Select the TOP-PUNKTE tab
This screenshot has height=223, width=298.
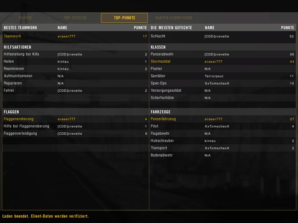pos(124,18)
